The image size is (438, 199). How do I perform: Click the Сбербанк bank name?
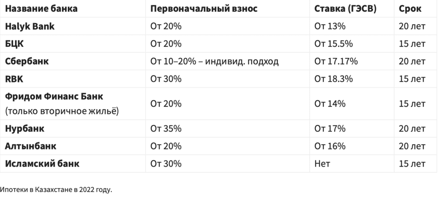pyautogui.click(x=27, y=61)
